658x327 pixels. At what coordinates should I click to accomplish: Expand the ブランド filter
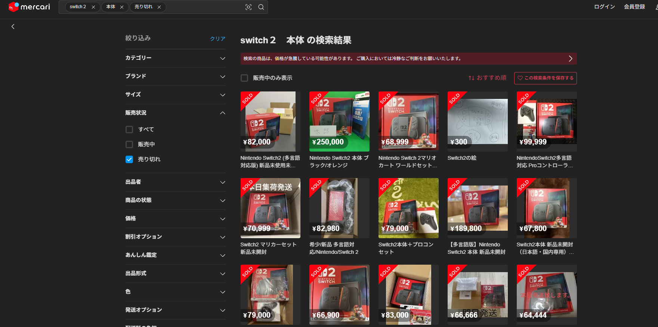coord(176,77)
